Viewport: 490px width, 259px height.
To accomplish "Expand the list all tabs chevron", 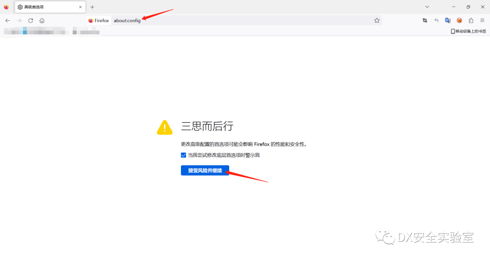I will pos(427,7).
